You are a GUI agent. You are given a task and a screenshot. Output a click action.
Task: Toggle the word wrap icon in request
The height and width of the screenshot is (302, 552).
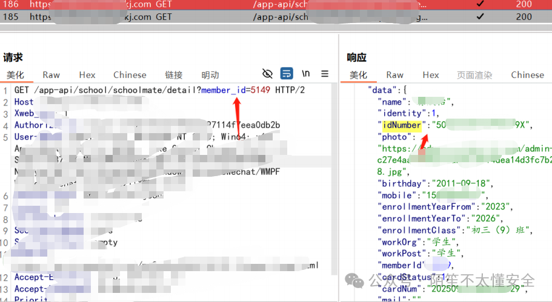(287, 73)
